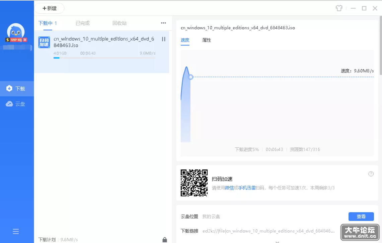
Task: Click the speed graph marker point
Action: [x=191, y=77]
